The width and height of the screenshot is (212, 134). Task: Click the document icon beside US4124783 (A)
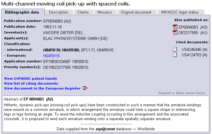click(175, 55)
